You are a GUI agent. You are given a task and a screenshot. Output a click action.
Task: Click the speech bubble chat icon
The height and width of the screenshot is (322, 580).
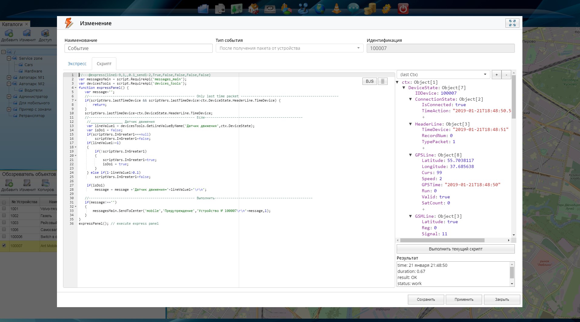coord(353,8)
